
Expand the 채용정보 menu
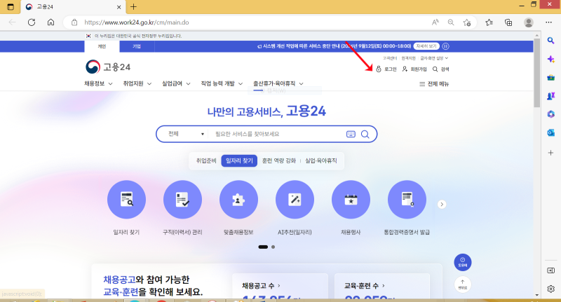pos(98,83)
